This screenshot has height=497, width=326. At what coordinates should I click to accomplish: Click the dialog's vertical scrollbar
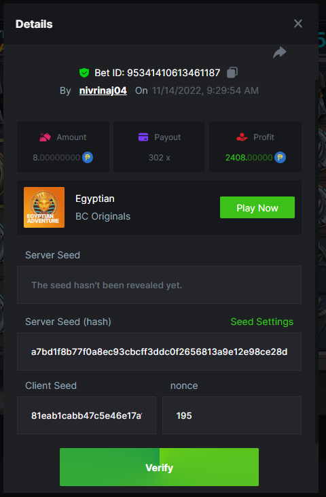tap(316, 262)
